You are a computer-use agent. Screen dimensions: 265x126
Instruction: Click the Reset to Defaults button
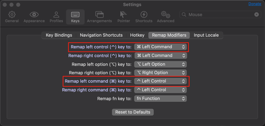tap(133, 112)
